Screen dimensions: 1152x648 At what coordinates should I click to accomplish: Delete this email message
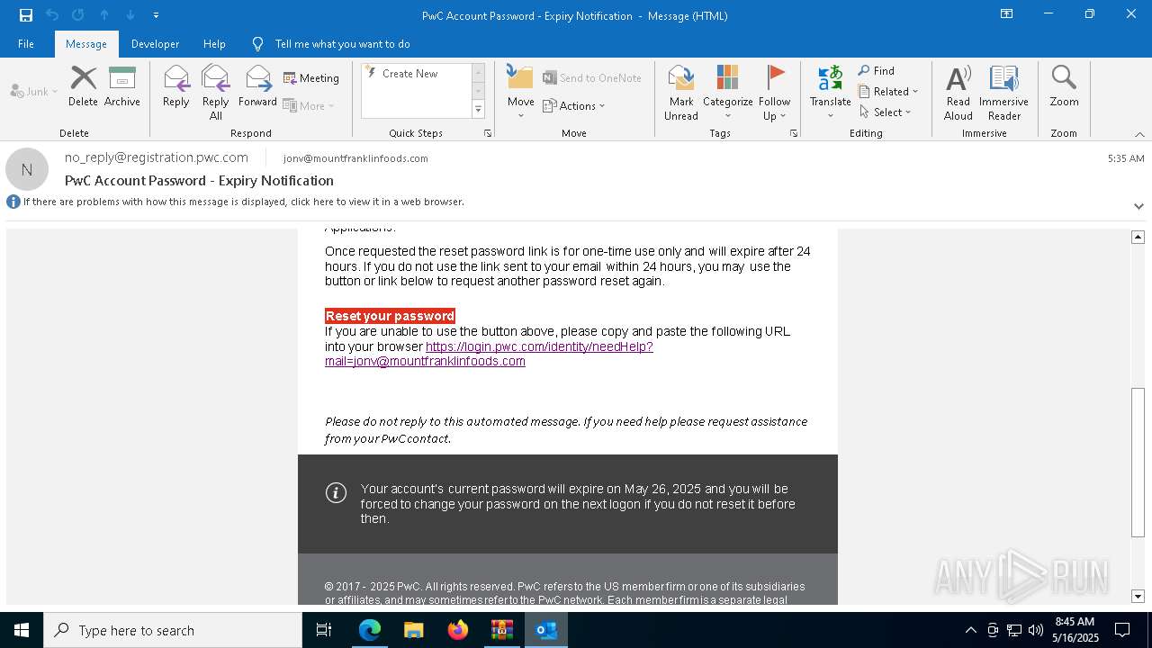point(83,86)
